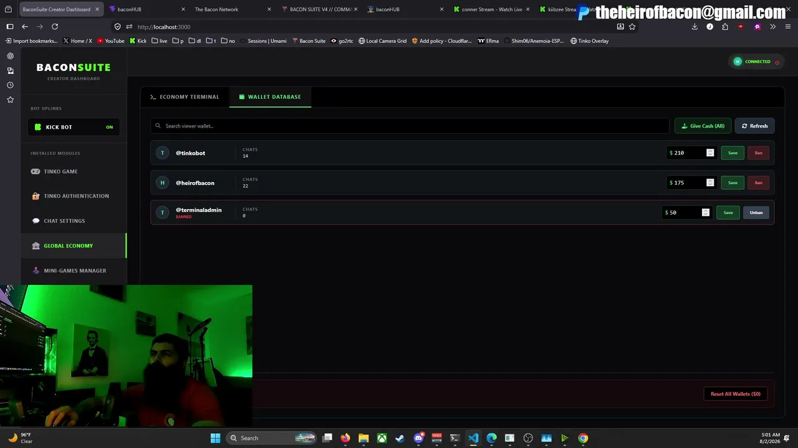
Task: Open Steam from the taskbar
Action: [400, 438]
